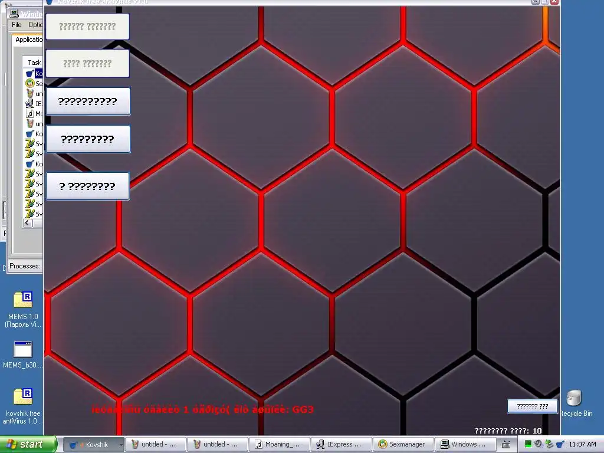This screenshot has width=604, height=453.
Task: Click the on-screen keyboard icon on the taskbar
Action: click(x=506, y=445)
